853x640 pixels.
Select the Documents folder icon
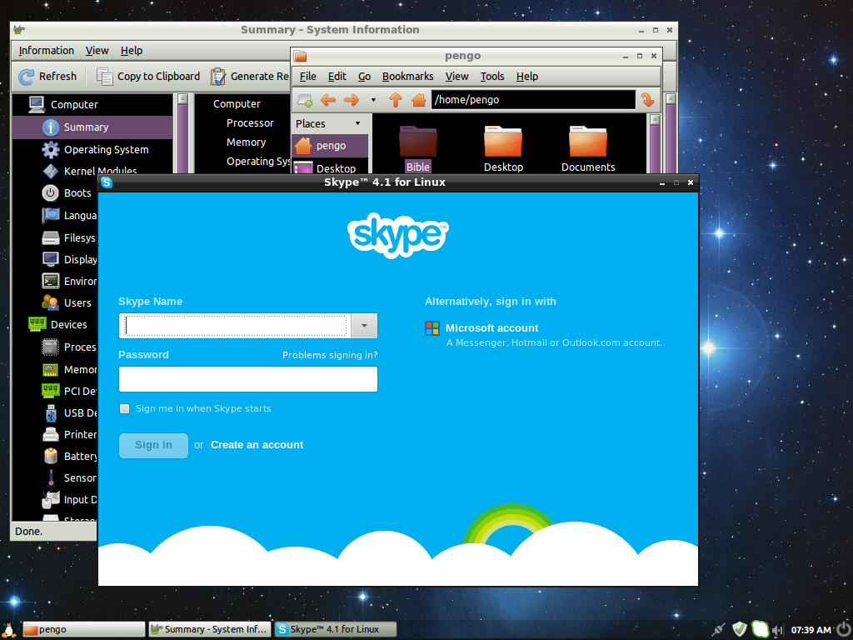(x=588, y=148)
